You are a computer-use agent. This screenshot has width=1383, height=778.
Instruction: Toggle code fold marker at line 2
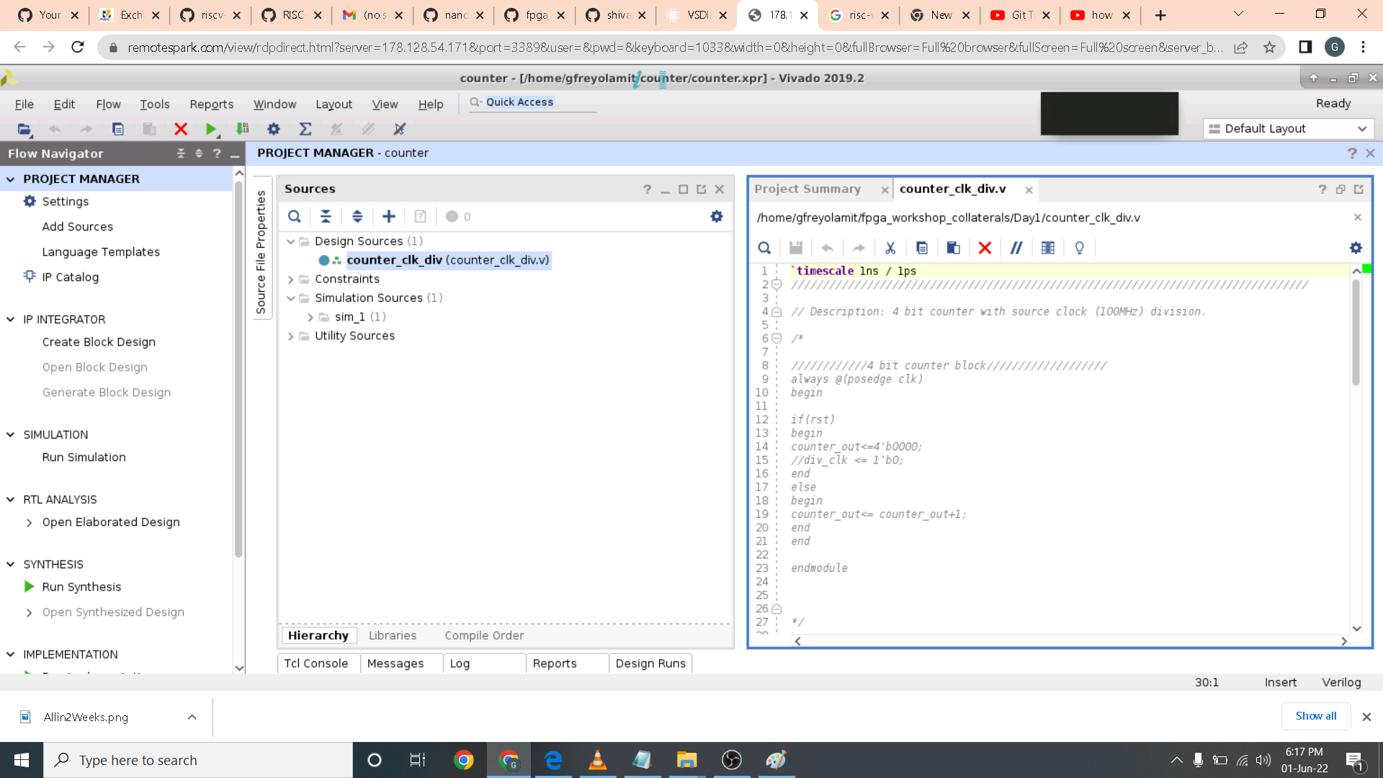tap(776, 285)
